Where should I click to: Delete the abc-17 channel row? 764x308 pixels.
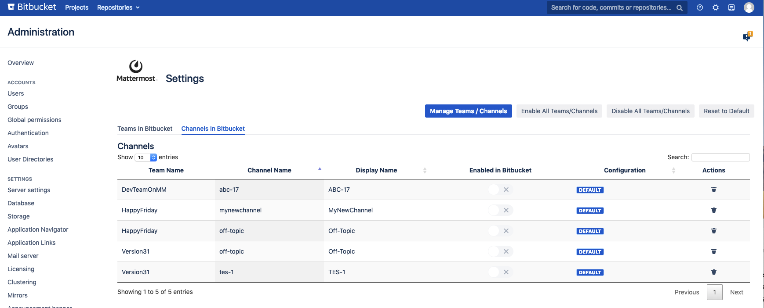(x=714, y=190)
